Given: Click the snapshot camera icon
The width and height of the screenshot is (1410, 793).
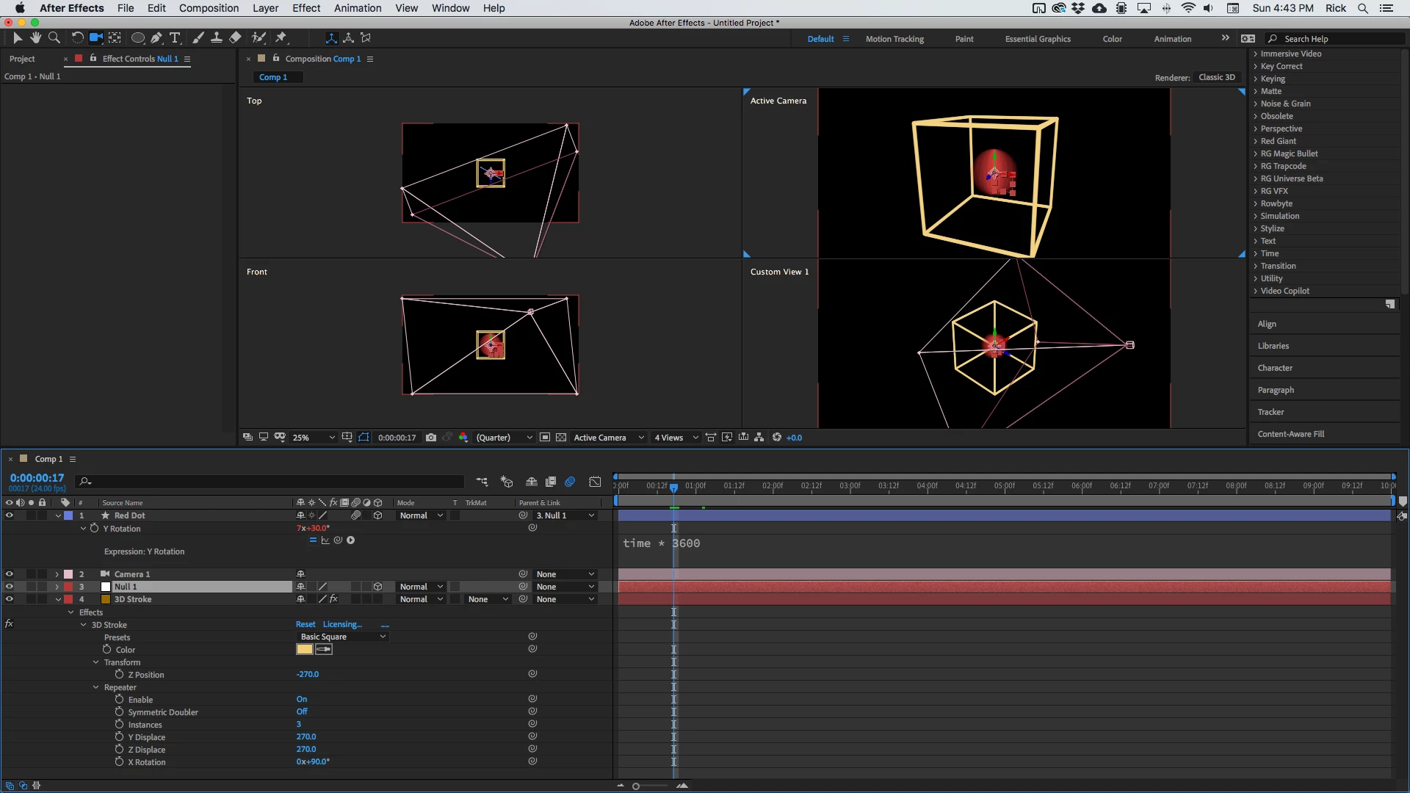Looking at the screenshot, I should coord(431,438).
